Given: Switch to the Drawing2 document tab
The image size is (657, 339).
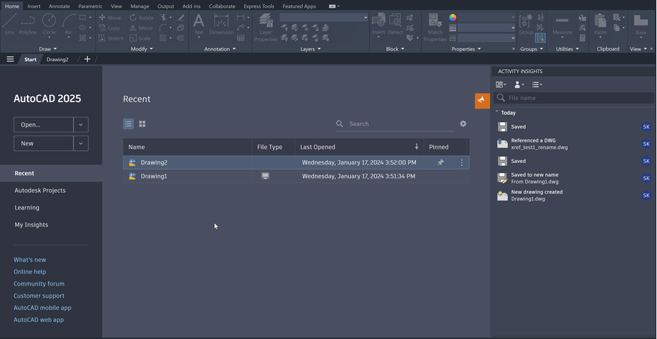Looking at the screenshot, I should pos(57,59).
